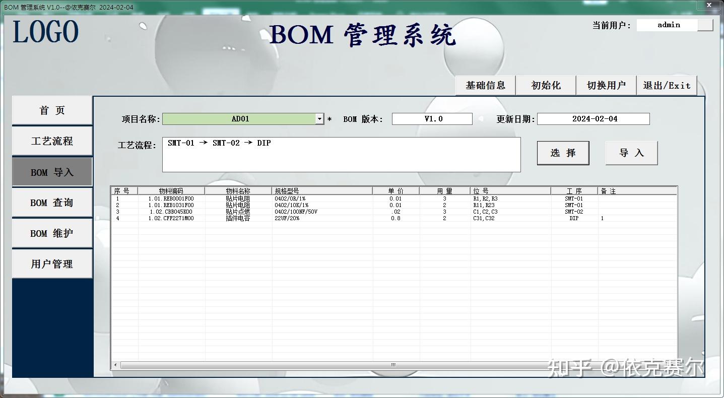Click the 退出/Exit button
Screen dimensions: 724x398
666,85
